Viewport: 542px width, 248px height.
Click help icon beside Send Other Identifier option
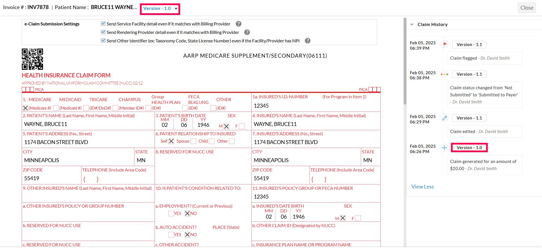click(x=308, y=41)
